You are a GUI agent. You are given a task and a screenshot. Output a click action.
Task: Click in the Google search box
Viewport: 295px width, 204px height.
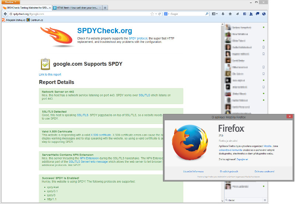click(x=187, y=14)
